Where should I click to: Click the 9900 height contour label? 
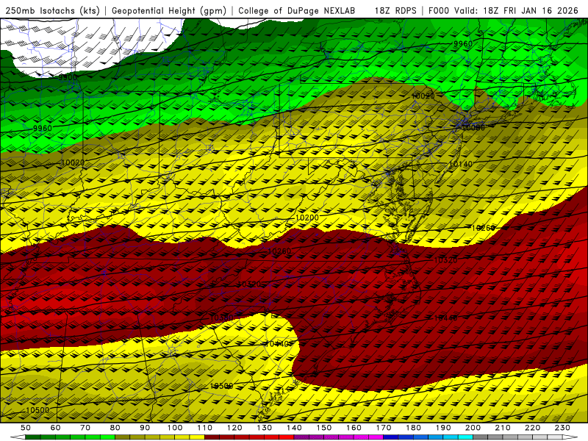pyautogui.click(x=68, y=78)
